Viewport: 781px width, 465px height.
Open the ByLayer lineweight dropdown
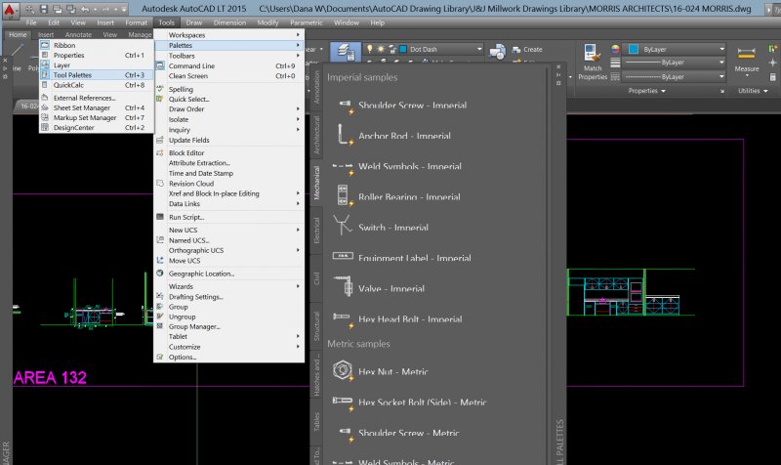click(x=721, y=63)
